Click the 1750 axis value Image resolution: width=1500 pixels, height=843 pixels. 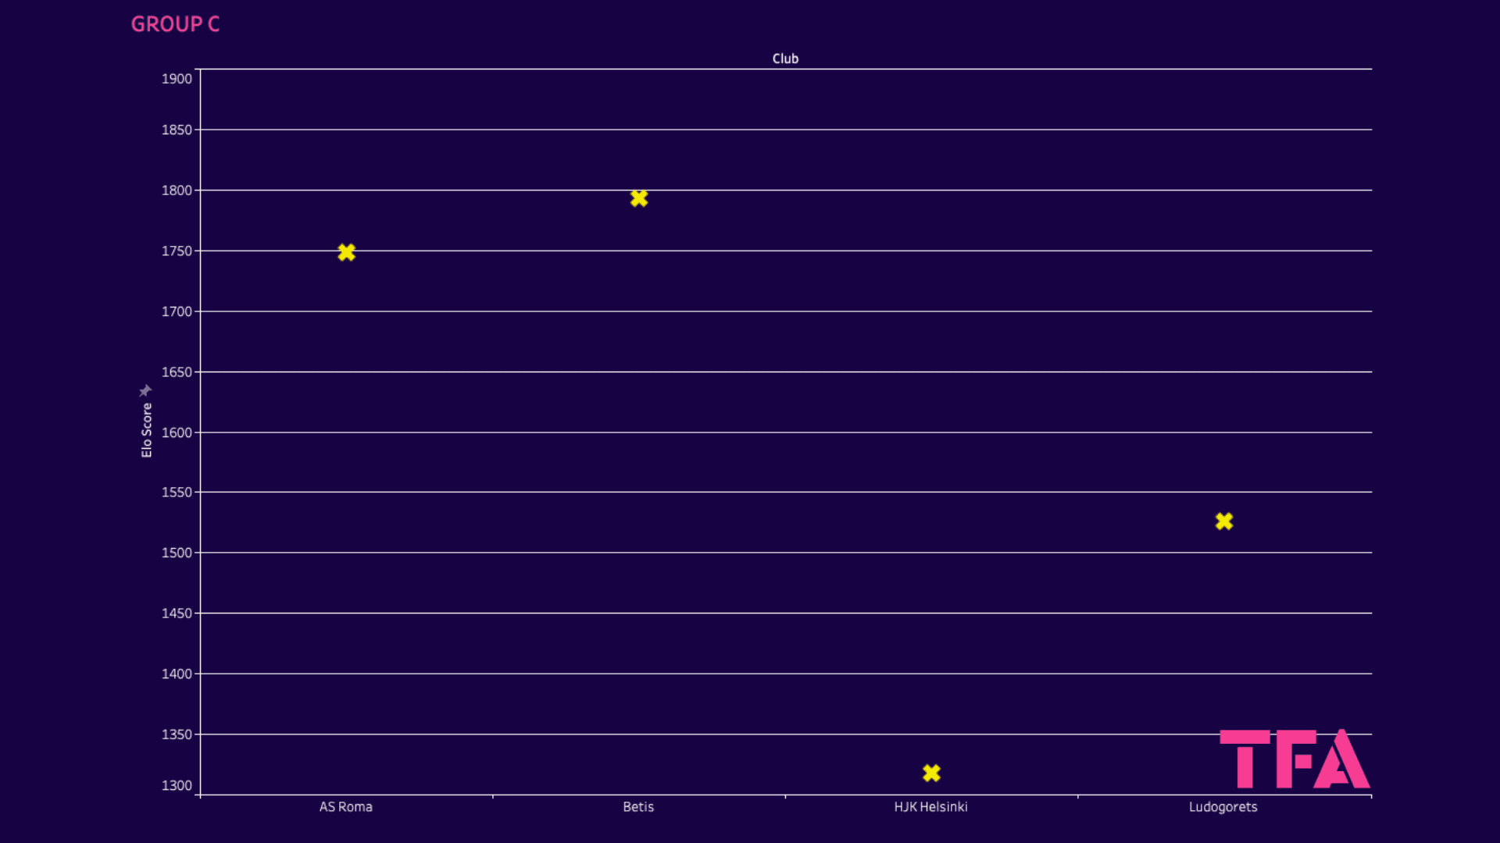coord(177,251)
